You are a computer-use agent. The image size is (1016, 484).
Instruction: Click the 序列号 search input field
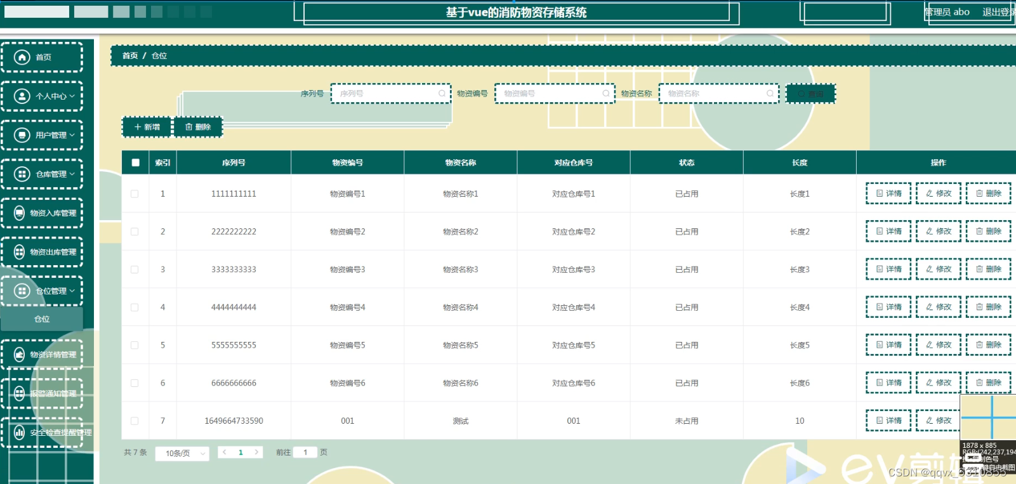pos(390,93)
